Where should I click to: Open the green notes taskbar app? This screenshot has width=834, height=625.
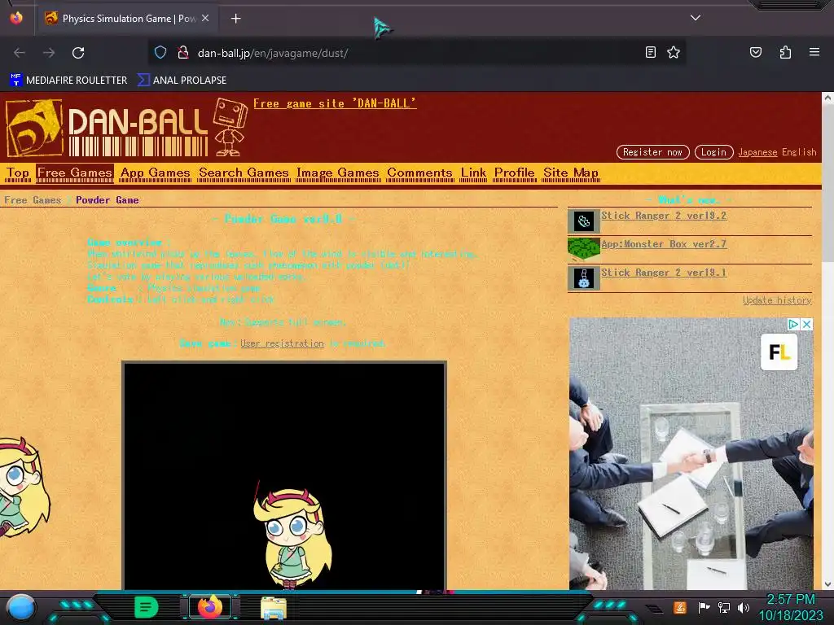[x=146, y=607]
